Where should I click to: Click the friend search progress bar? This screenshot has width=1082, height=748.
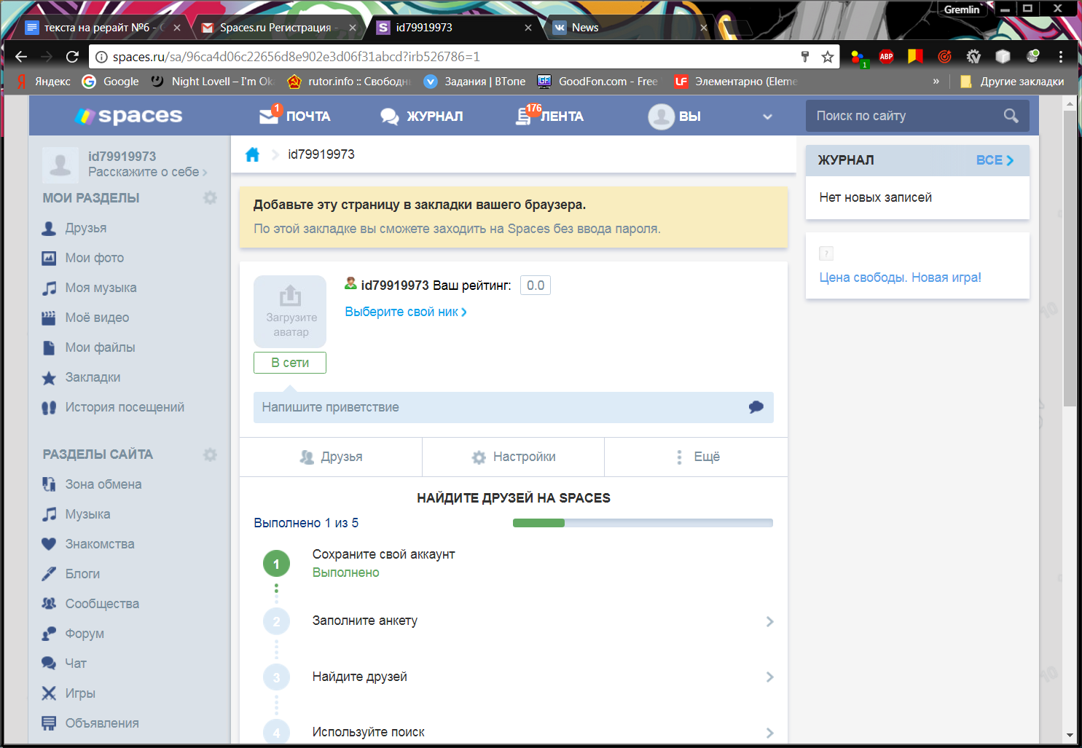pyautogui.click(x=643, y=523)
